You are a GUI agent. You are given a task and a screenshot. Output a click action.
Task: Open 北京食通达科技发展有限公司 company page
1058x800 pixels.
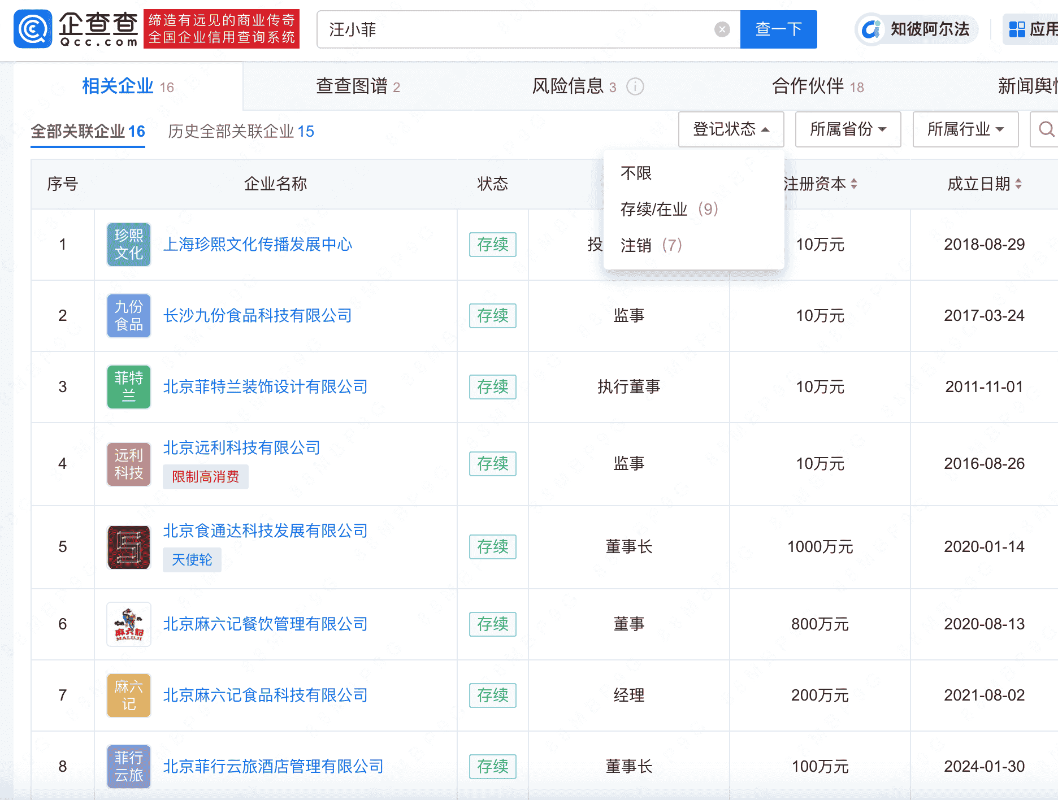(x=264, y=531)
